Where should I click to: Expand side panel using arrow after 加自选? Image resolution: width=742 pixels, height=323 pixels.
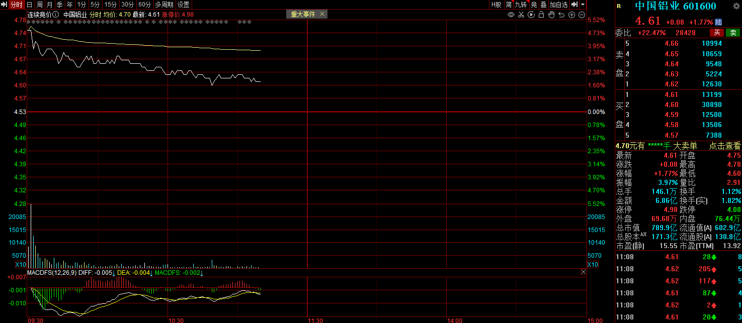(x=574, y=5)
